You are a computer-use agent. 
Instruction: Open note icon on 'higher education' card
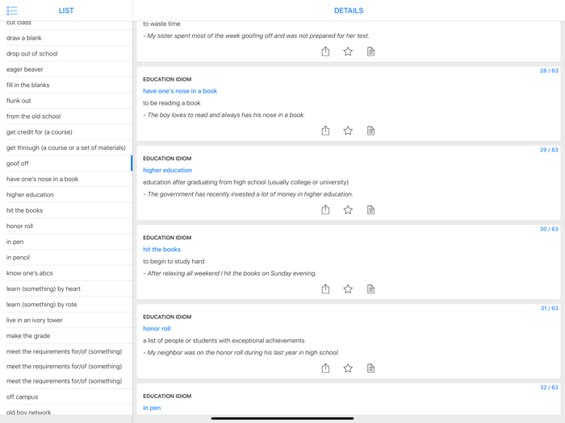tap(370, 209)
